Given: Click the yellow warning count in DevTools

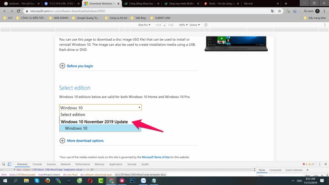Looking at the screenshot, I should coord(311,164).
